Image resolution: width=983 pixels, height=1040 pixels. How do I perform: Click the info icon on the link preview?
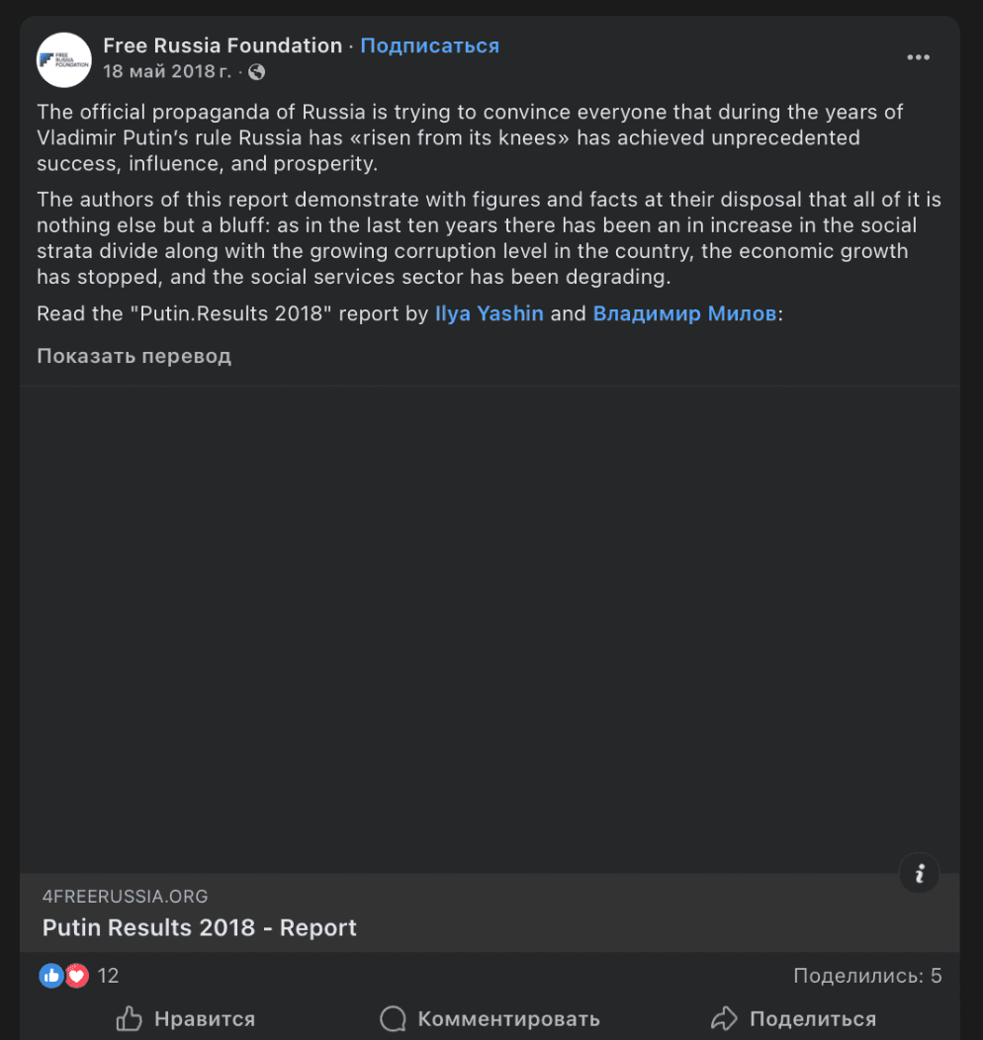[919, 873]
